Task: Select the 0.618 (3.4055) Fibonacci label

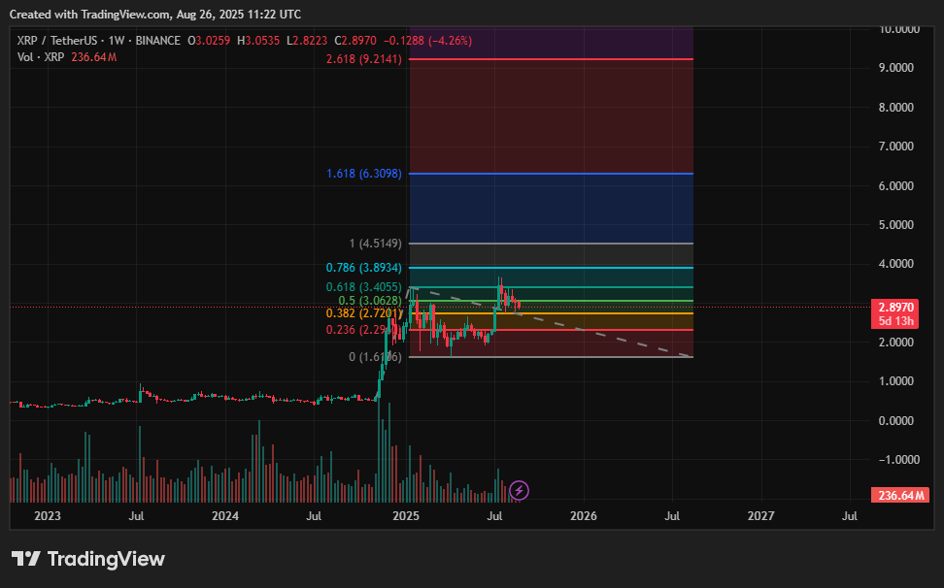Action: tap(364, 287)
